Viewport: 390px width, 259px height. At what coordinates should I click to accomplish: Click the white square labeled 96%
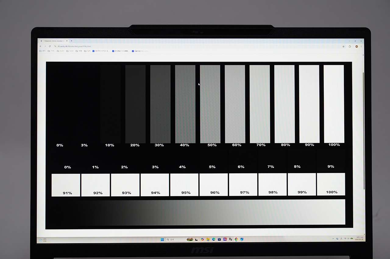pos(214,185)
